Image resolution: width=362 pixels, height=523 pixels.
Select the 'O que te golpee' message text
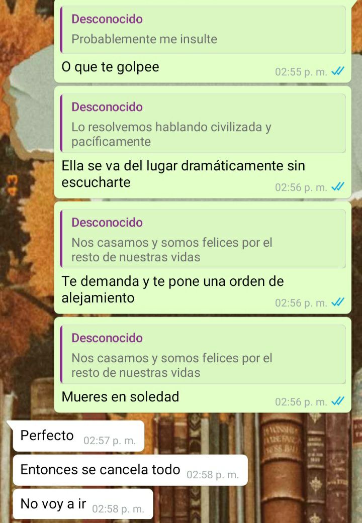tap(110, 67)
